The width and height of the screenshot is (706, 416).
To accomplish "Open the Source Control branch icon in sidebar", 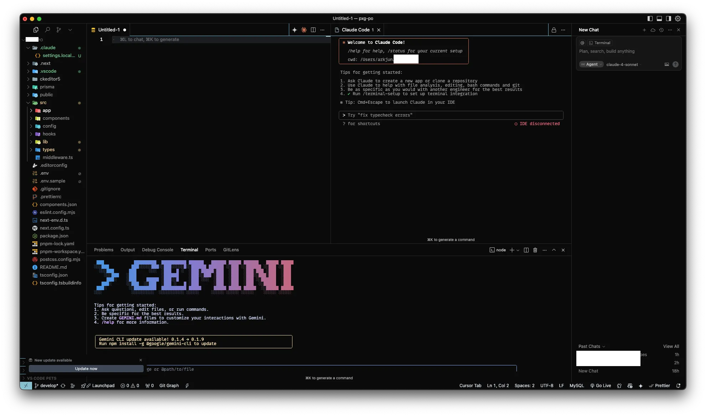I will click(59, 30).
